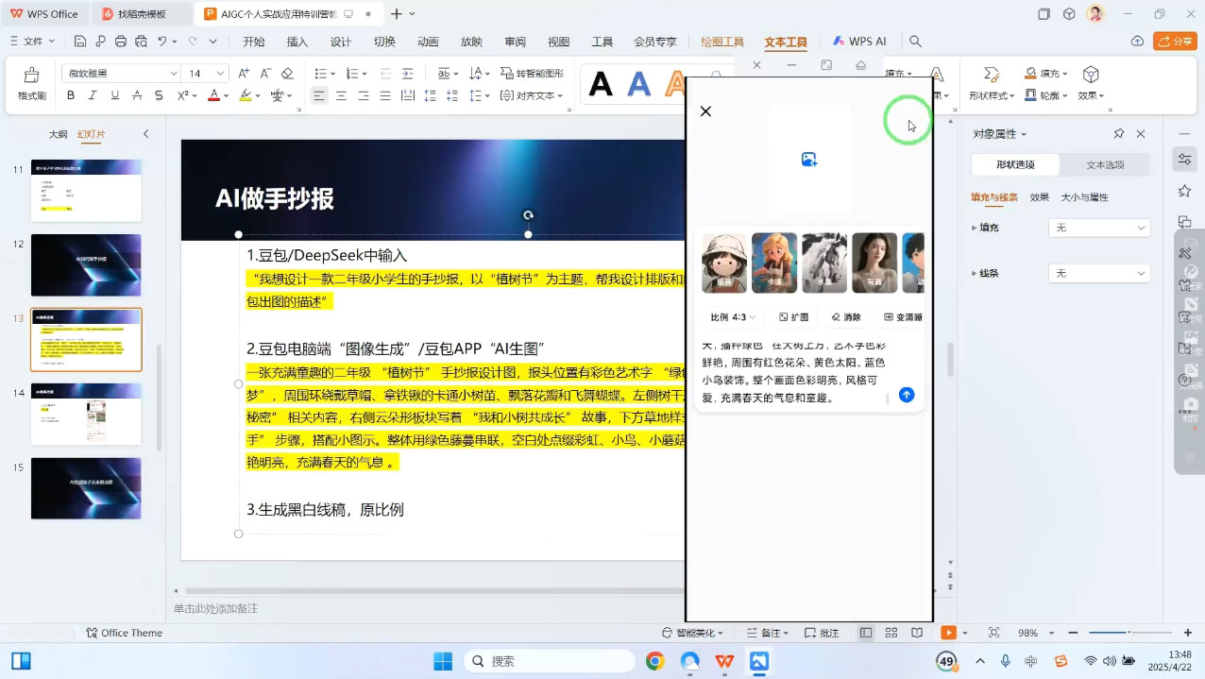Decrease font size with A- icon

265,74
